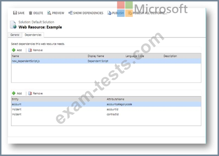Sort by the Display Name column header

[96, 56]
